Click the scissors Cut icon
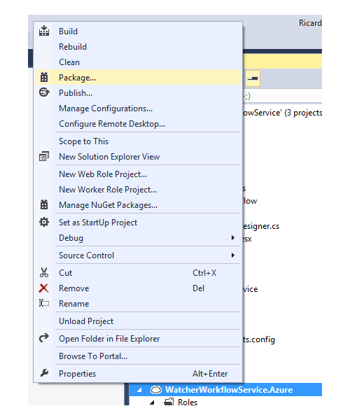The image size is (350, 420). point(44,272)
